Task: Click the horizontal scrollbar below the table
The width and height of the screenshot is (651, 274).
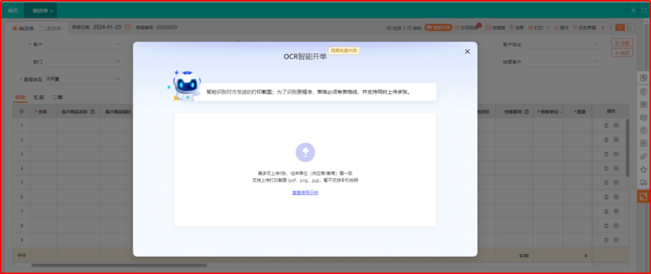Action: (119, 265)
